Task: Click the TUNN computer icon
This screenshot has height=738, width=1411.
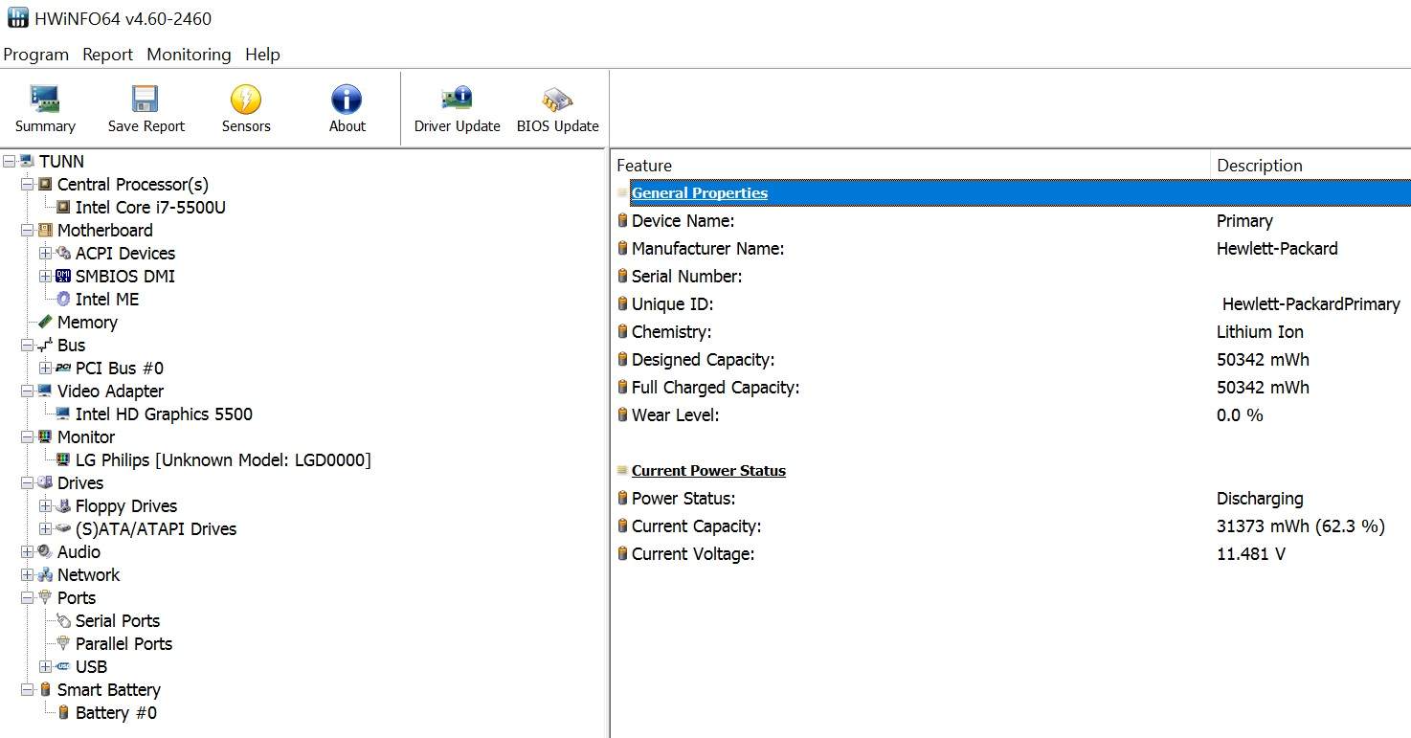Action: click(27, 161)
